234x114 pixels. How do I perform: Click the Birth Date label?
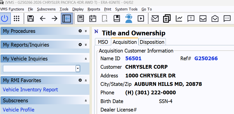(112, 101)
